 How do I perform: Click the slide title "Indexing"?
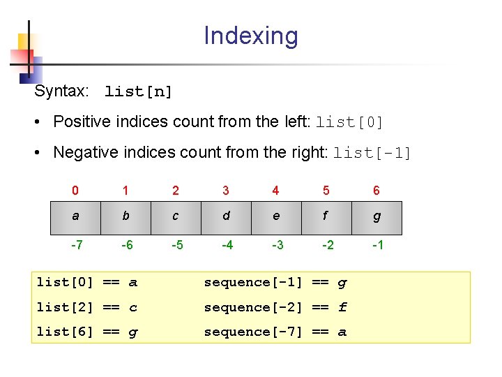(251, 36)
